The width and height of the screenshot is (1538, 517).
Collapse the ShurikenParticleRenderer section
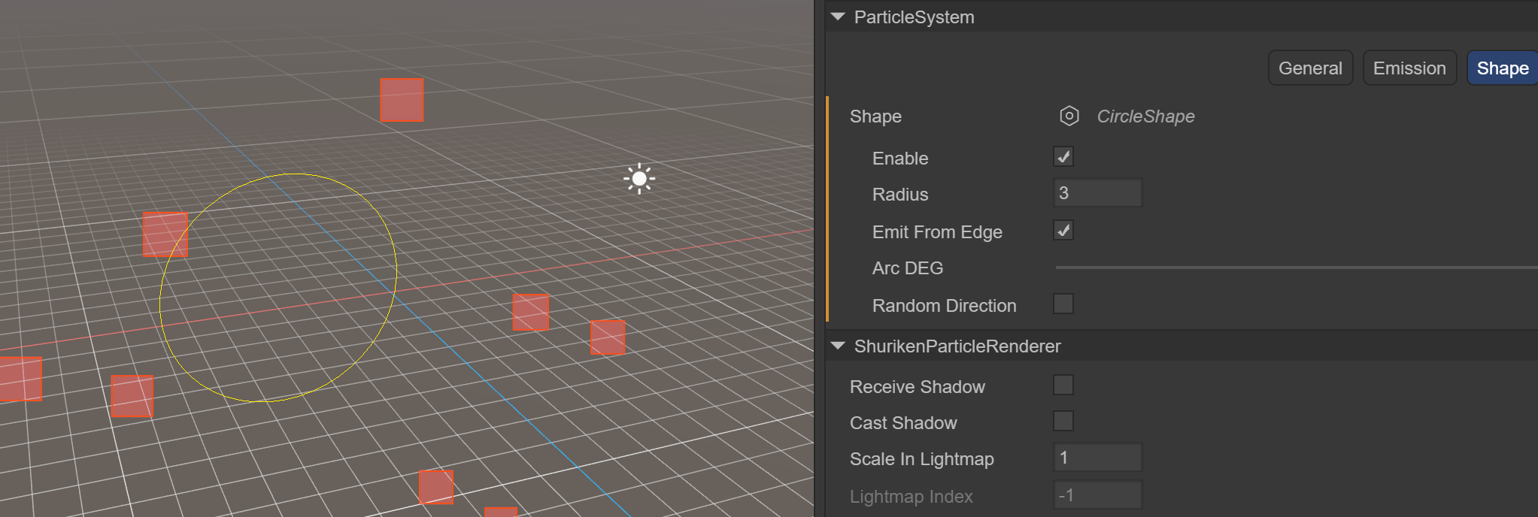pos(838,346)
